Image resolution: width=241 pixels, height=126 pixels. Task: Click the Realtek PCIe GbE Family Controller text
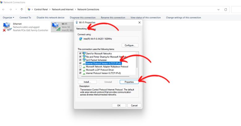coord(31,30)
